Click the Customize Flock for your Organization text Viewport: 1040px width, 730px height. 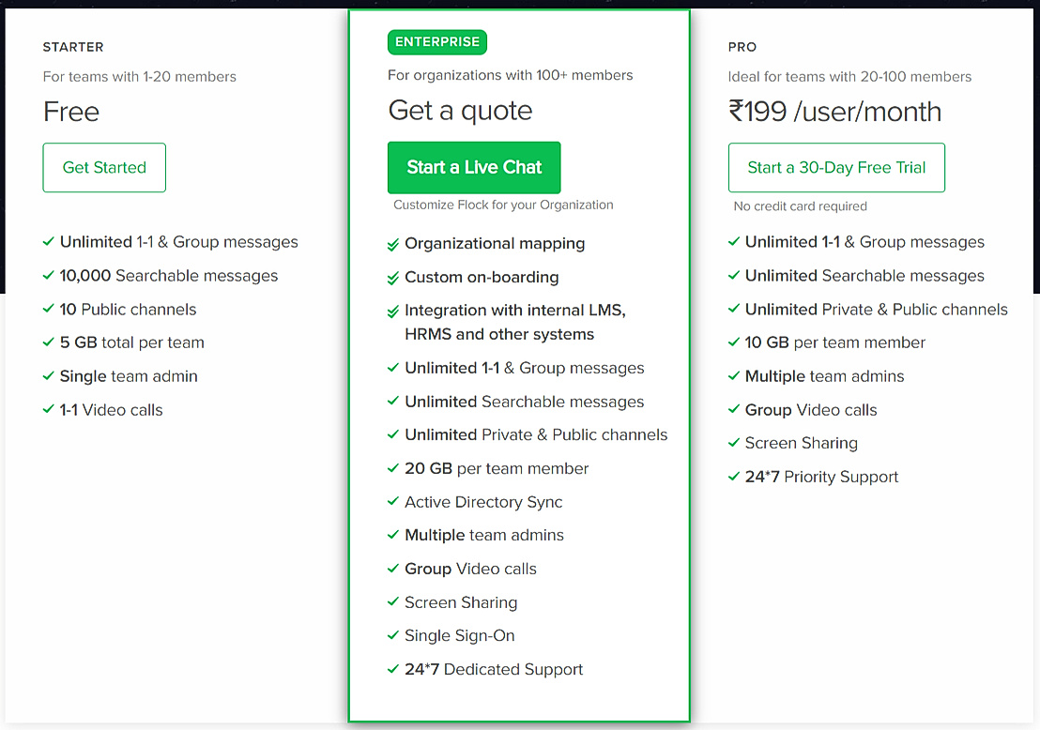pyautogui.click(x=503, y=205)
